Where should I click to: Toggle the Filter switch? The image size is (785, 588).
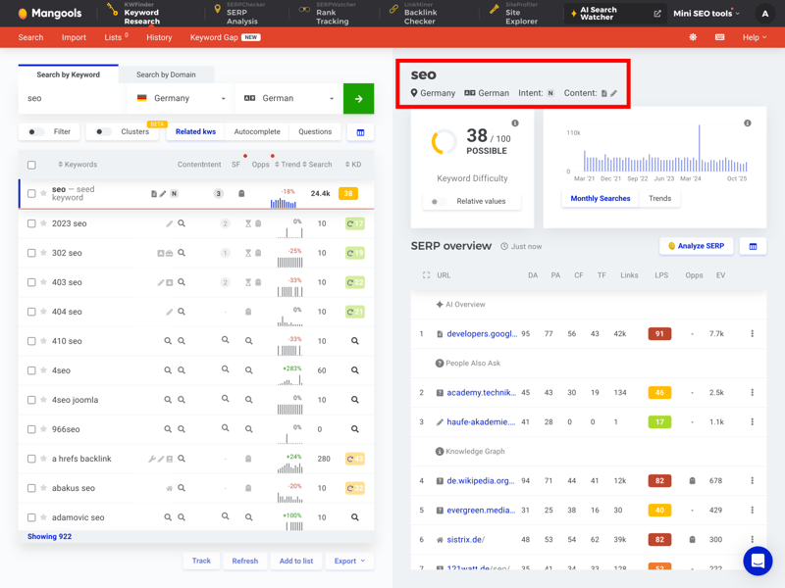point(36,131)
